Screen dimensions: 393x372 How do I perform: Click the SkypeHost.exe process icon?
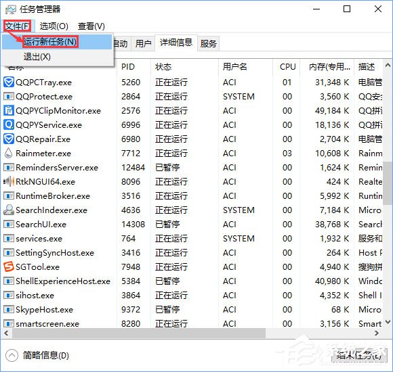[x=9, y=310]
